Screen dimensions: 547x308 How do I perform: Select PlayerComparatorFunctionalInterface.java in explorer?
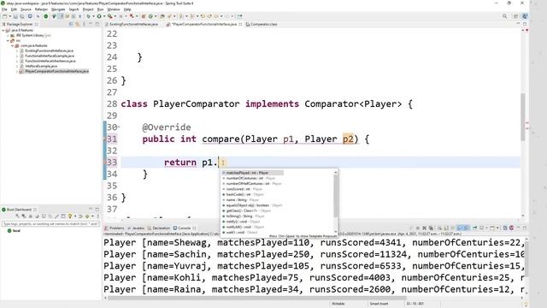[57, 71]
